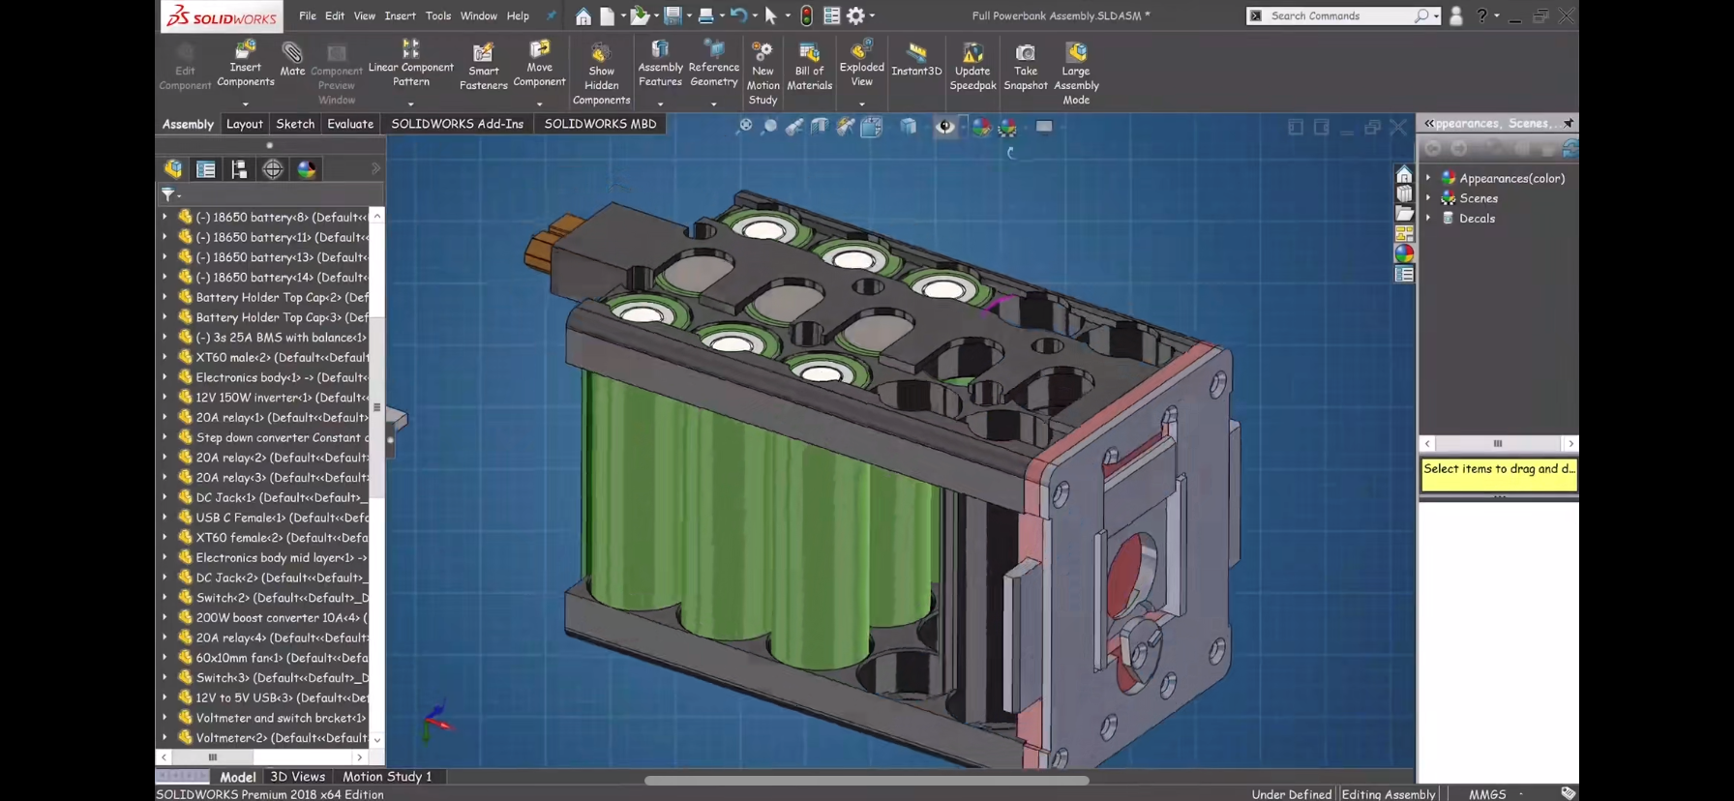Click Show Hidden Components
The height and width of the screenshot is (801, 1734).
coord(601,74)
